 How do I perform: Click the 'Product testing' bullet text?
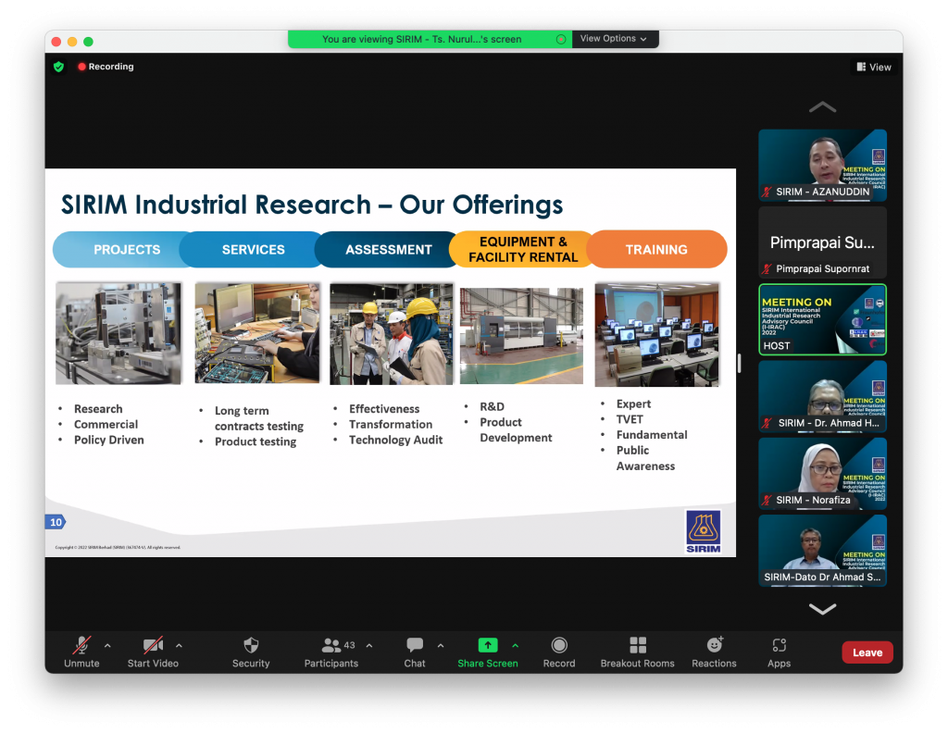tap(256, 441)
